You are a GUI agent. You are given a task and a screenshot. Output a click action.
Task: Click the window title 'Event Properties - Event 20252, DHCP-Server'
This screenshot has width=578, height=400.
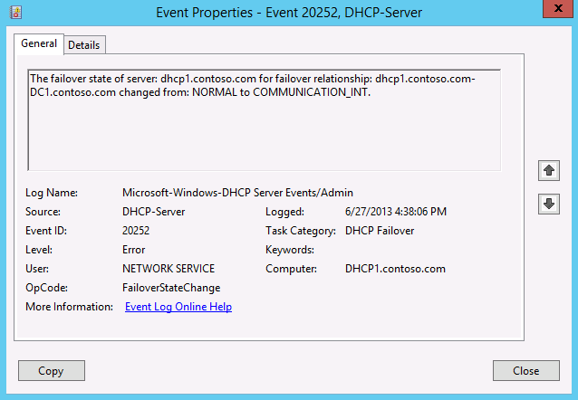[289, 13]
